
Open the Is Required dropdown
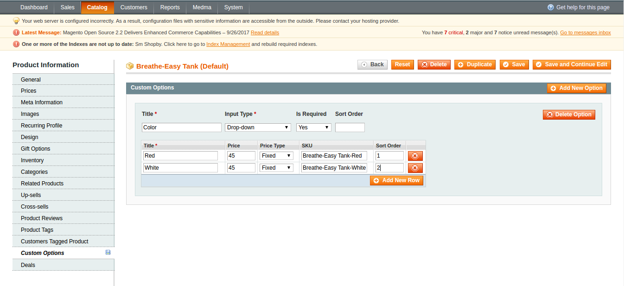tap(313, 127)
